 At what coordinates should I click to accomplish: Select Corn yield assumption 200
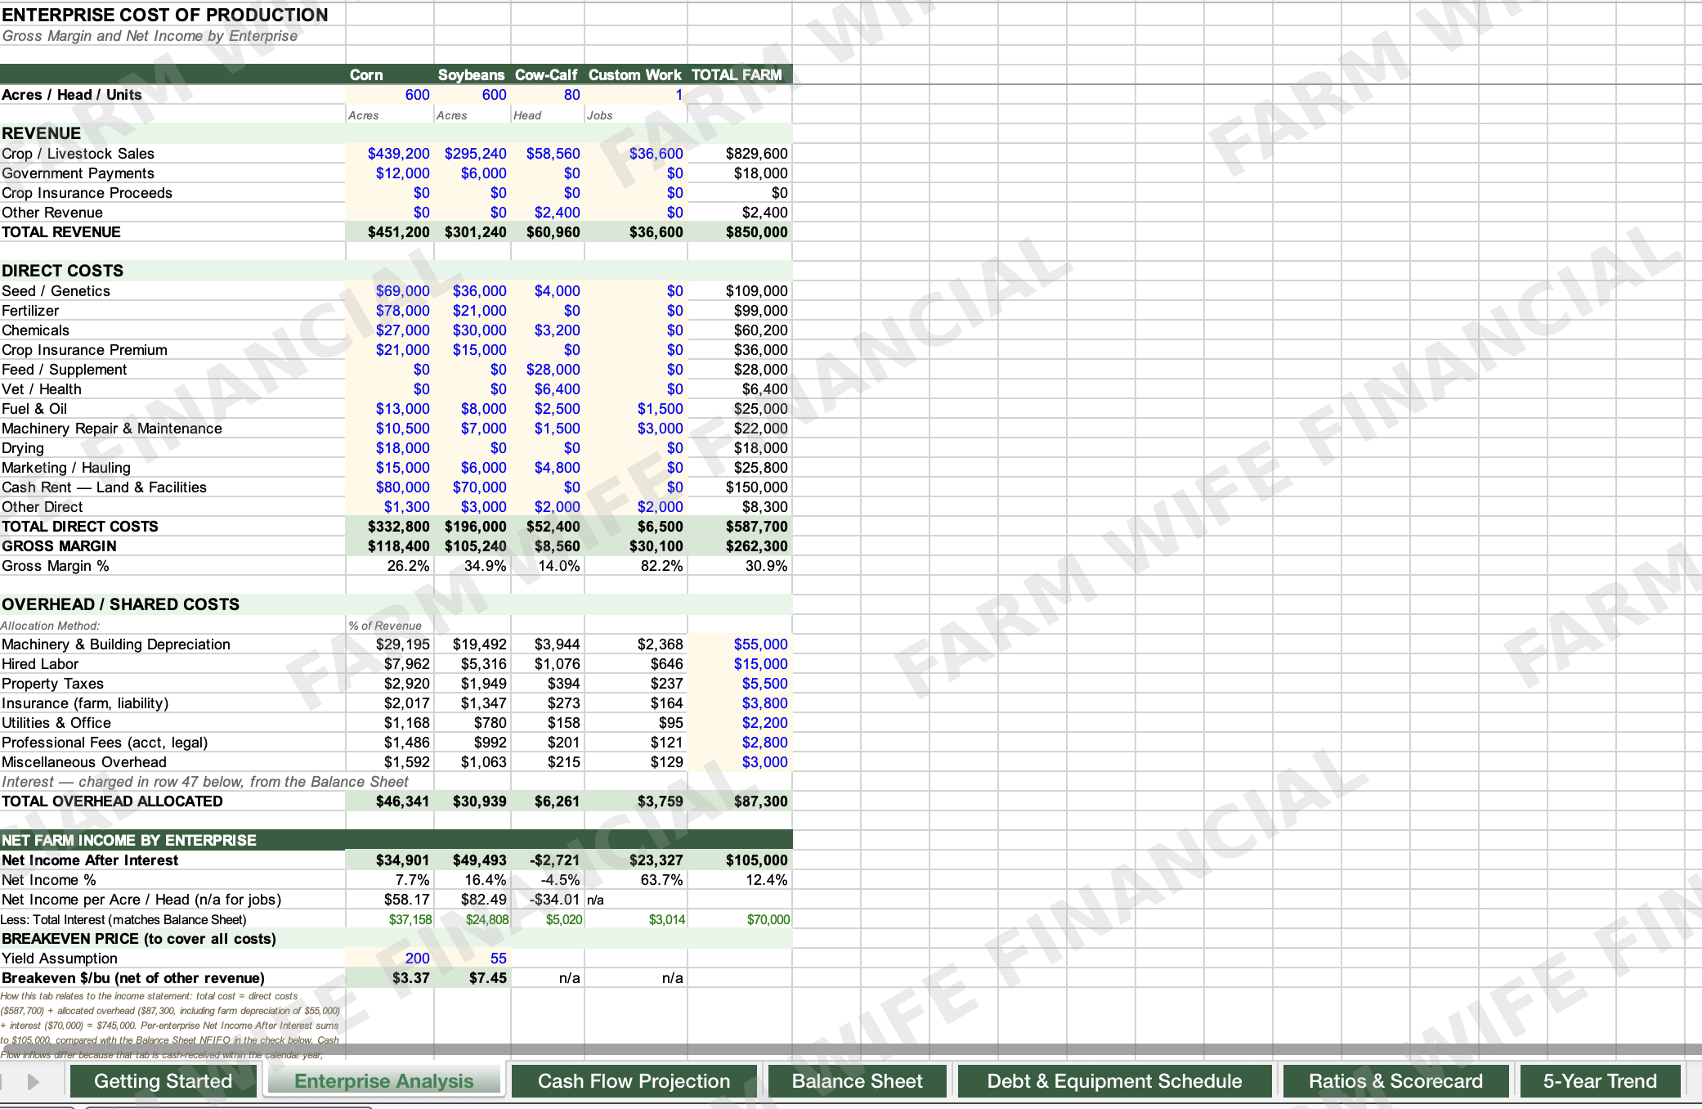390,959
